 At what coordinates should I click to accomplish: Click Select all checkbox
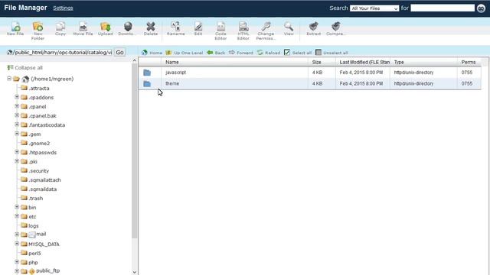click(x=287, y=53)
